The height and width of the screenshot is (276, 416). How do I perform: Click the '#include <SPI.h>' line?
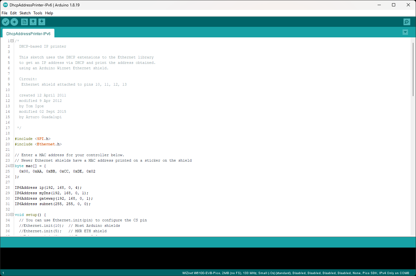(x=33, y=139)
